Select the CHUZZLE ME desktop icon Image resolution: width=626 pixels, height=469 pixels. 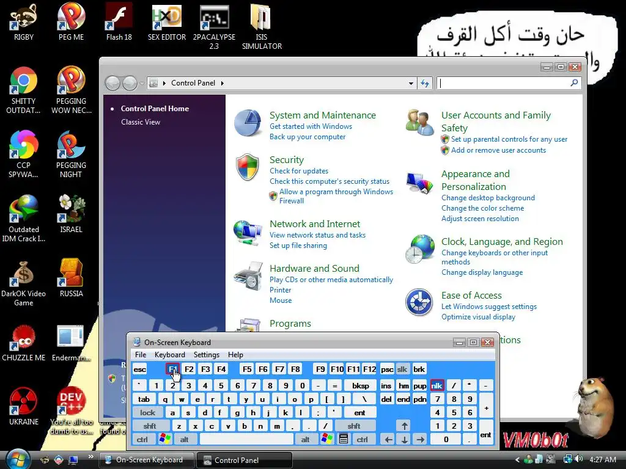(x=24, y=338)
